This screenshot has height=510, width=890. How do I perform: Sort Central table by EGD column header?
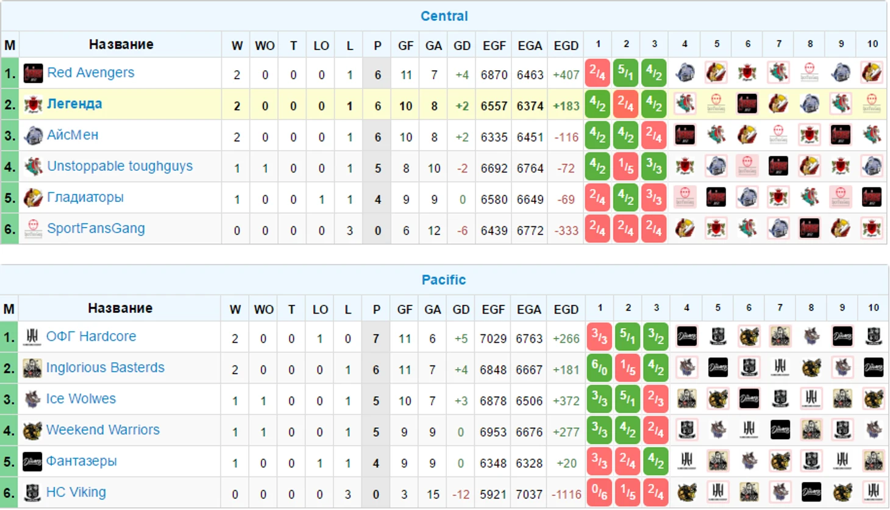click(566, 46)
